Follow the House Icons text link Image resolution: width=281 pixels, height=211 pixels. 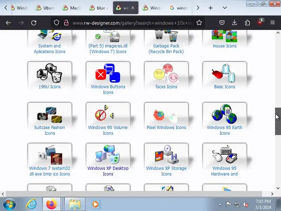(x=224, y=46)
